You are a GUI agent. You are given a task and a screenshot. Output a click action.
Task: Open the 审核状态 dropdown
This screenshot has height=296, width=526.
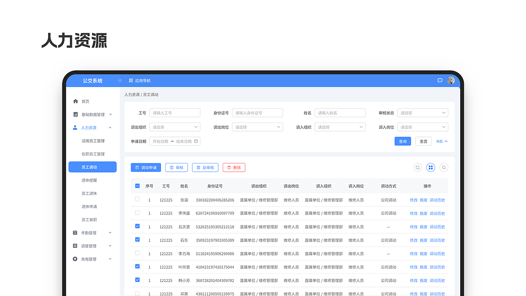click(422, 113)
